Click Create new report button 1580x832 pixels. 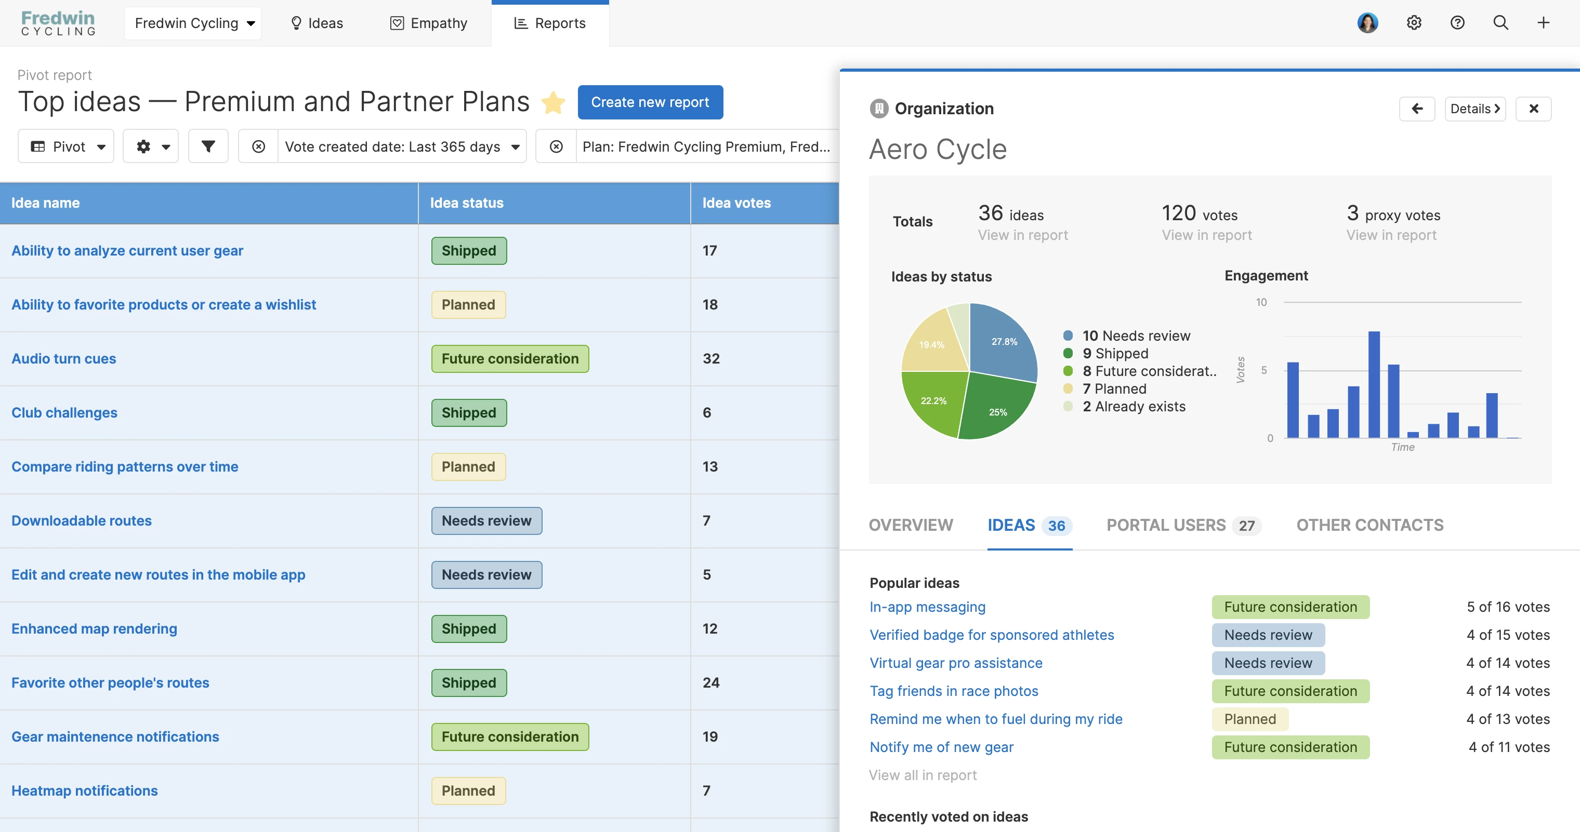[650, 102]
